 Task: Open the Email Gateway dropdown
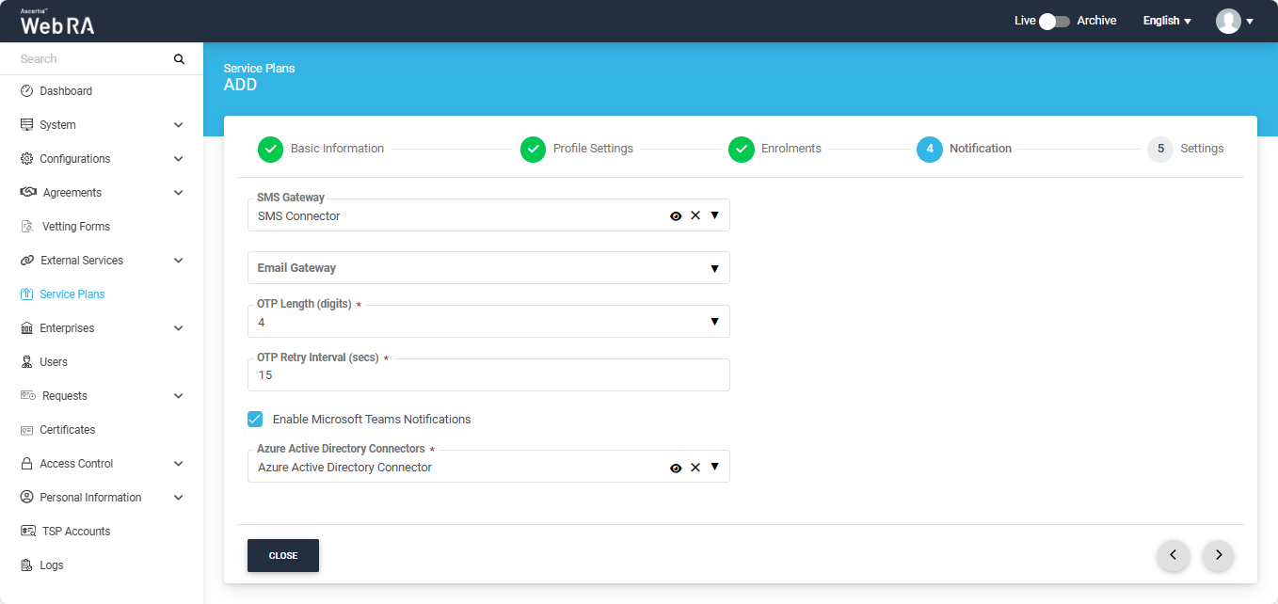[x=488, y=268]
